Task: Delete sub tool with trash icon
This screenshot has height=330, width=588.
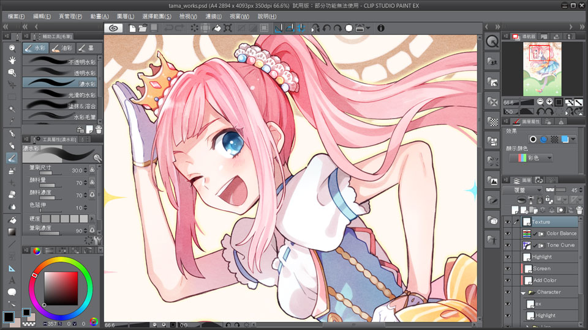Action: [98, 129]
